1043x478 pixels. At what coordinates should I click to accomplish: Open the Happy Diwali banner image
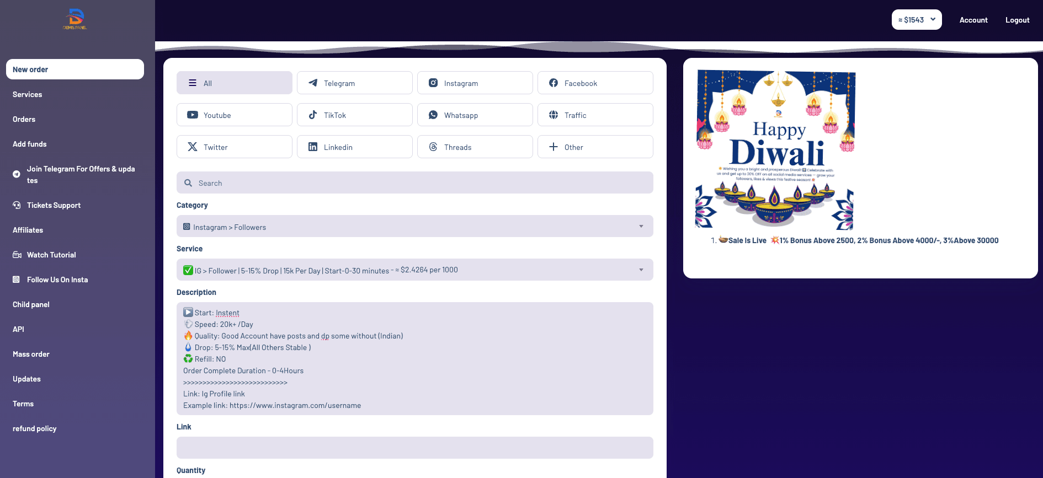click(x=775, y=149)
